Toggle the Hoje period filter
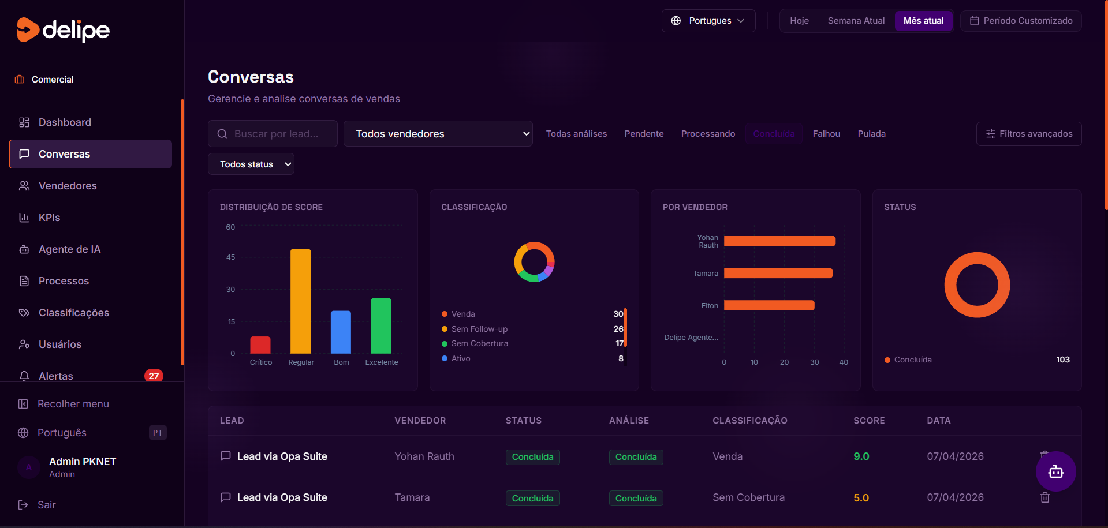This screenshot has height=528, width=1108. tap(799, 21)
